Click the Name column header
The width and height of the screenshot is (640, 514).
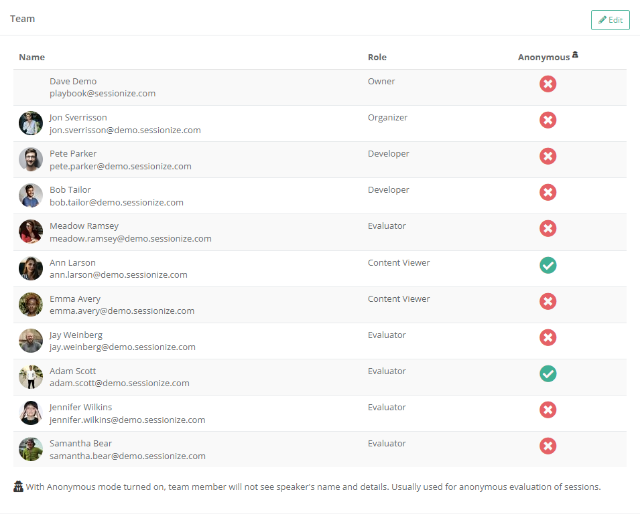(x=31, y=58)
